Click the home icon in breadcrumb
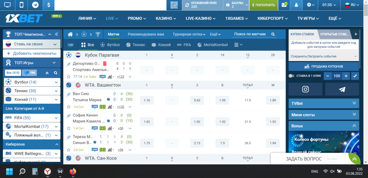This screenshot has height=178, width=368. click(x=70, y=35)
